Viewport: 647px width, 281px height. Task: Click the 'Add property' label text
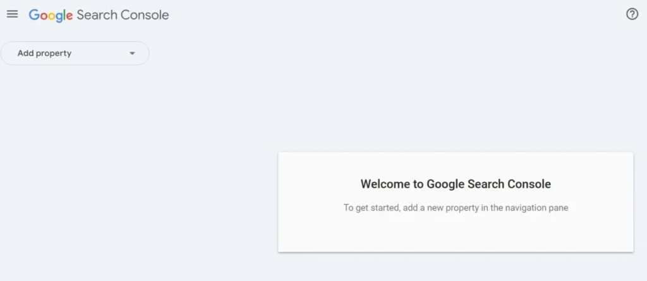pyautogui.click(x=44, y=54)
